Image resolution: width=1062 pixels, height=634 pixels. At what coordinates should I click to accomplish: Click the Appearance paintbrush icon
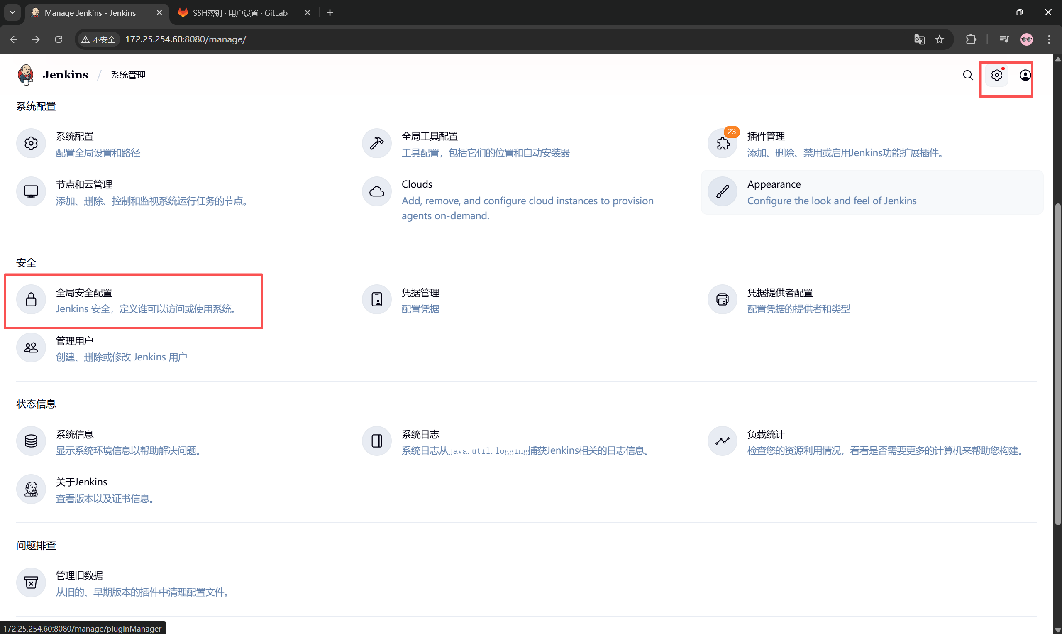(723, 191)
